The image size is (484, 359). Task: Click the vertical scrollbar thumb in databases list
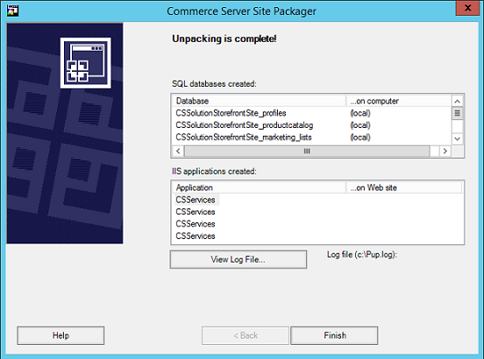458,113
